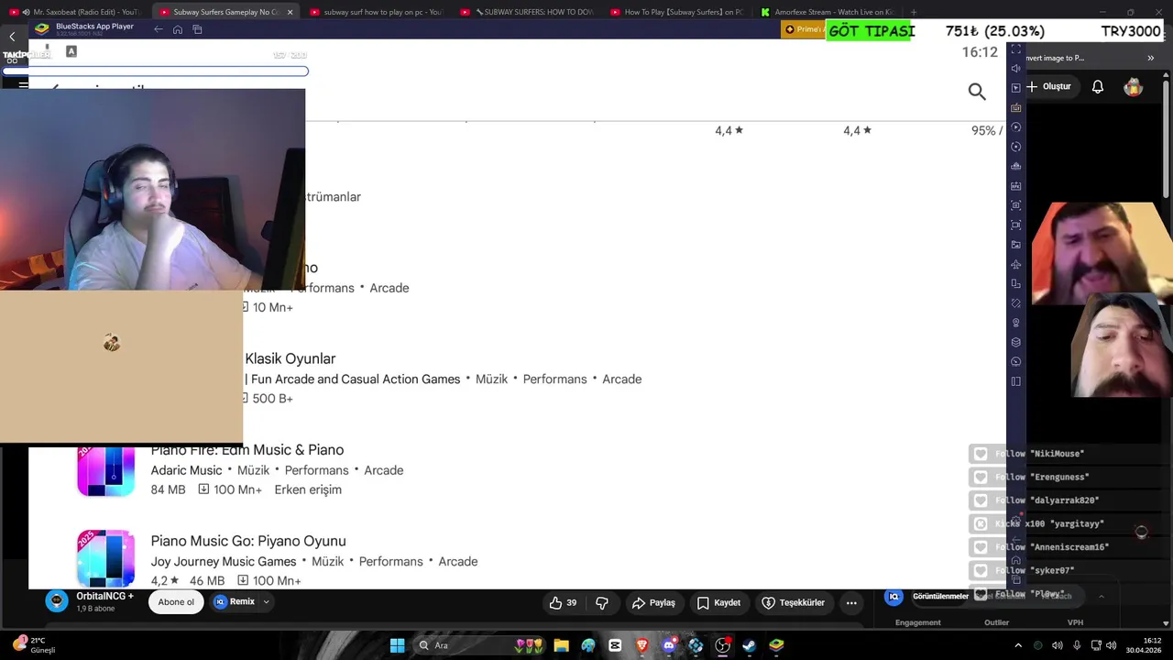Click BlueStacks sync operations icon
Viewport: 1173px width, 660px height.
click(x=1015, y=147)
